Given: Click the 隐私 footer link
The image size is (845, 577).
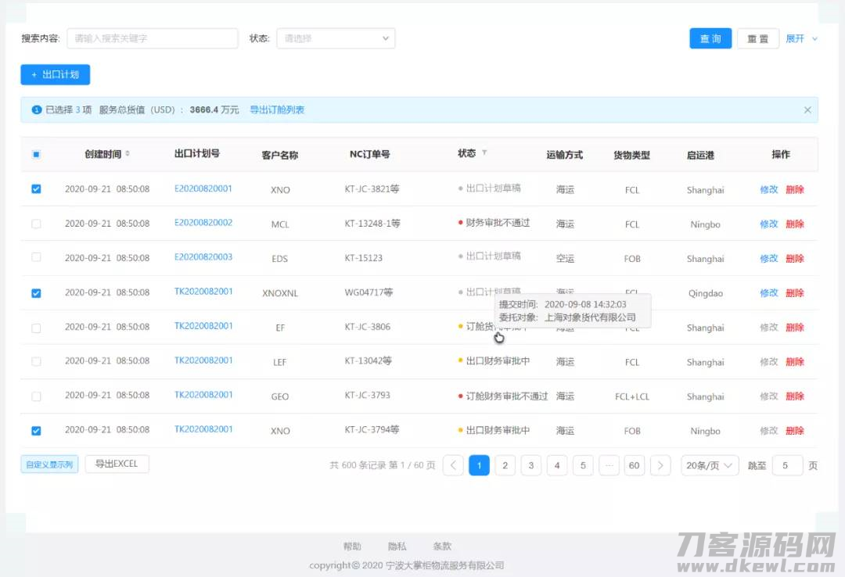Looking at the screenshot, I should coord(397,547).
